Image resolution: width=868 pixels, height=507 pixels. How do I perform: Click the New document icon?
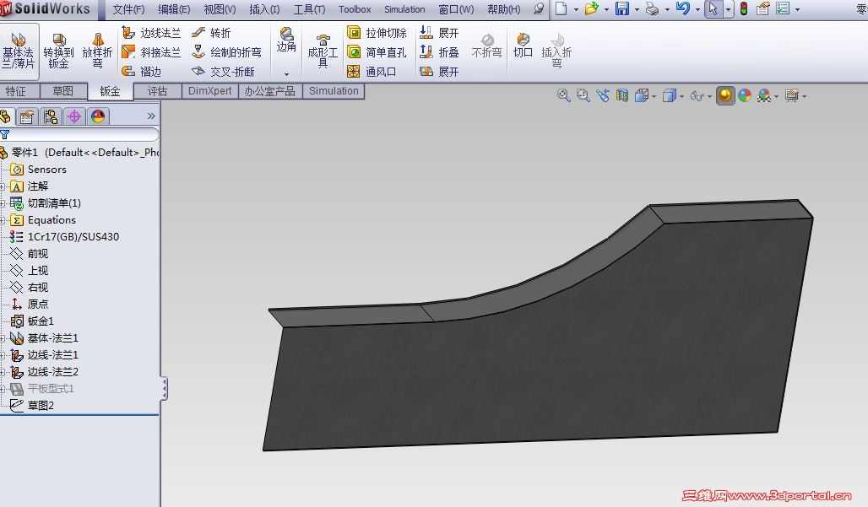coord(561,8)
